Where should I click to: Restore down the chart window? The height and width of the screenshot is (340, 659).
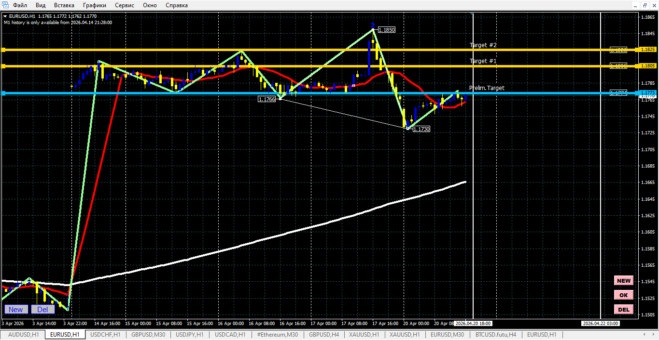click(x=645, y=5)
